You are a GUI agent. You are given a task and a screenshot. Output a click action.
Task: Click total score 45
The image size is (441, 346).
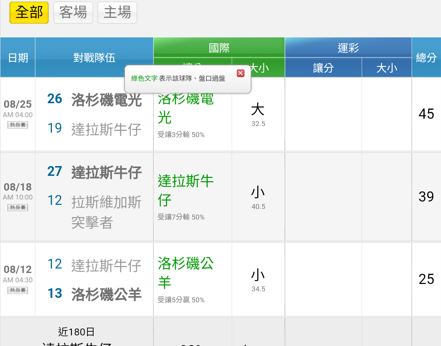[x=426, y=114]
